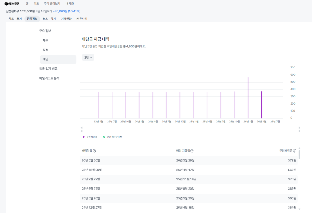This screenshot has height=213, width=312.
Task: Toggle 주식배당금 legend series
Action: click(90, 137)
